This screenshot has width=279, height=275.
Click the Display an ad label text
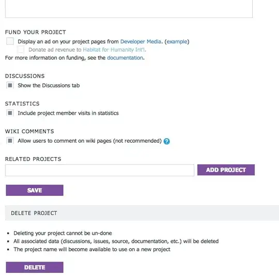click(x=68, y=41)
